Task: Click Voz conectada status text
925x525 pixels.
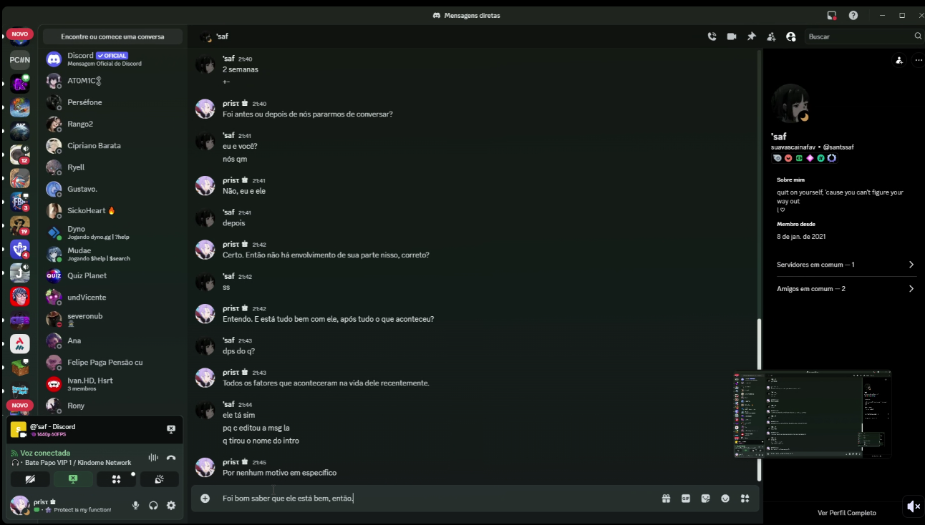Action: [x=45, y=453]
